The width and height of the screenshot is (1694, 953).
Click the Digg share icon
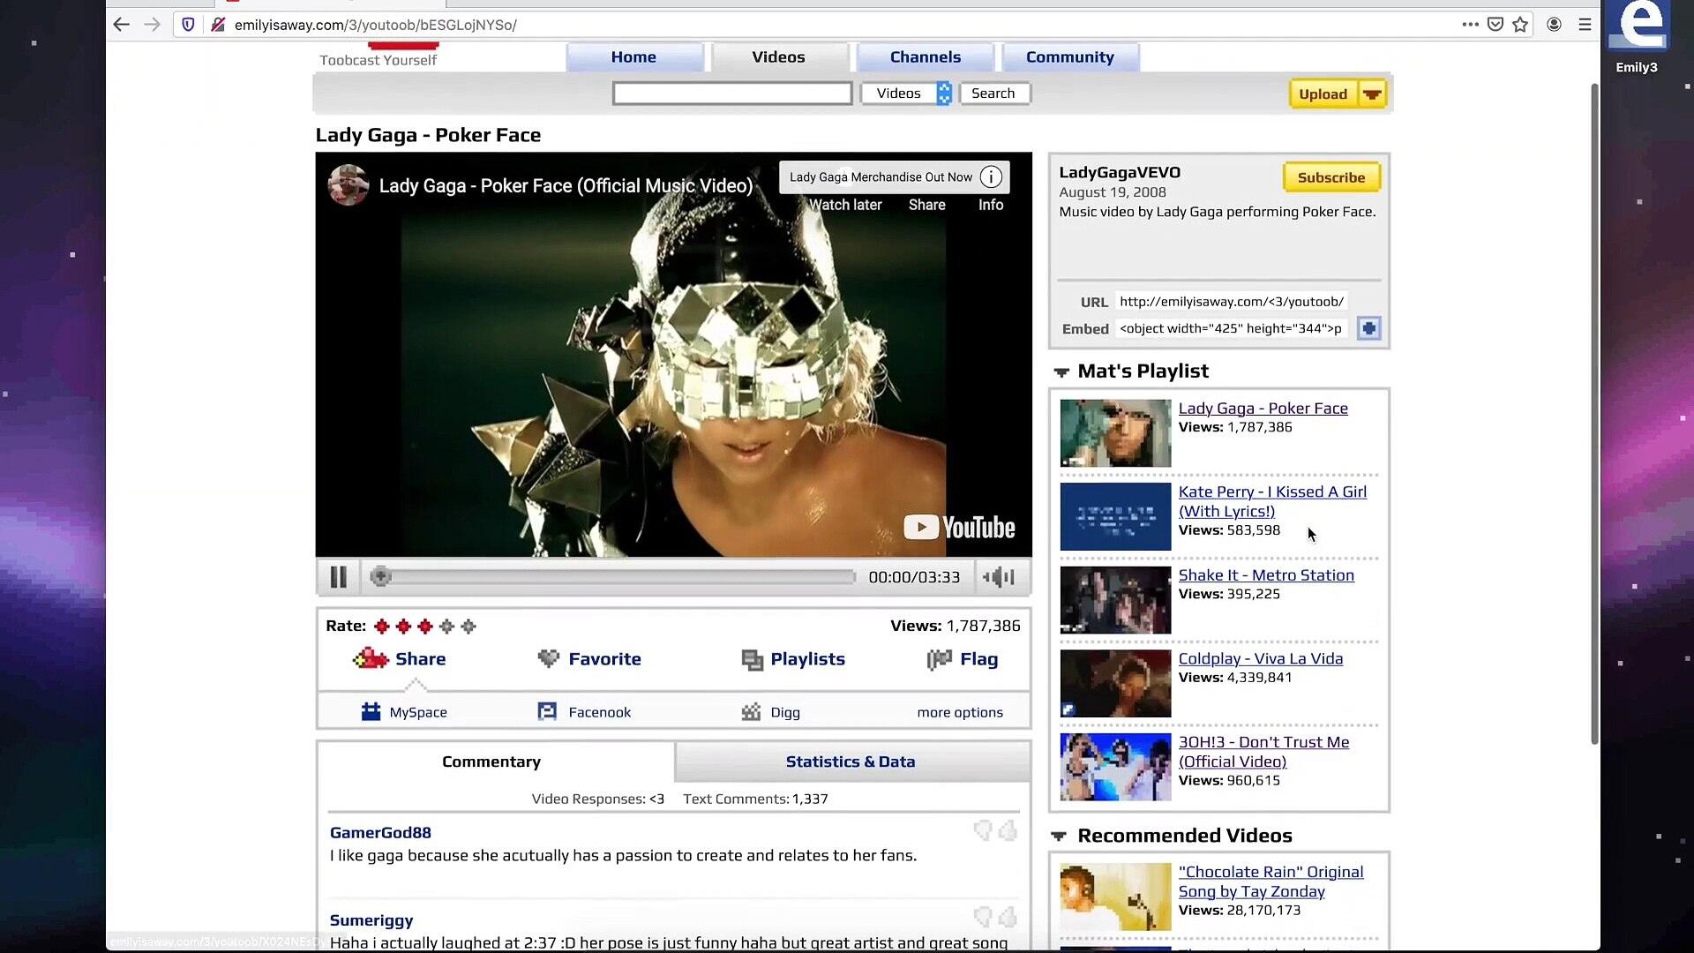pos(751,712)
